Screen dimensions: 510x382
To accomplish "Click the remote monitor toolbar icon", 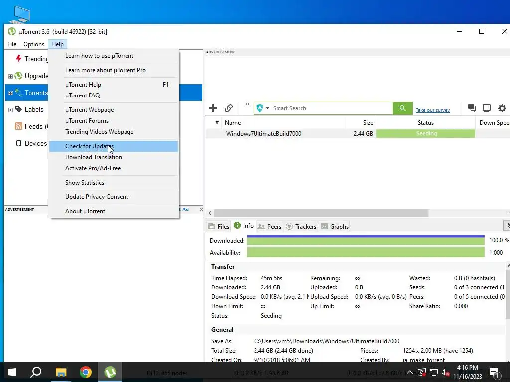I will click(x=487, y=108).
